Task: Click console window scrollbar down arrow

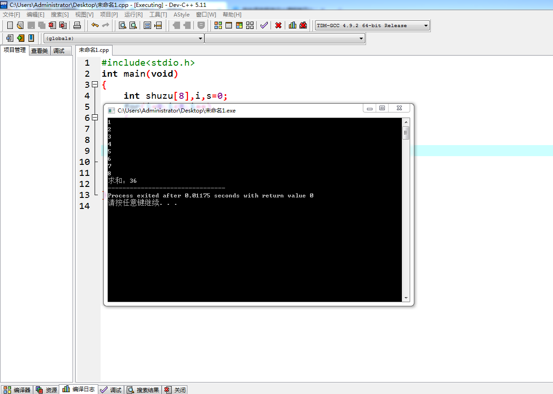Action: coord(406,298)
